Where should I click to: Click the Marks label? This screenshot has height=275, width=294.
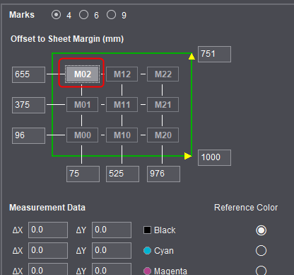point(22,15)
